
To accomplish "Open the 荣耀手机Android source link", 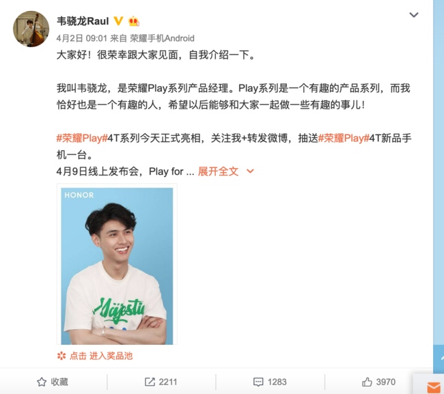I will 162,38.
